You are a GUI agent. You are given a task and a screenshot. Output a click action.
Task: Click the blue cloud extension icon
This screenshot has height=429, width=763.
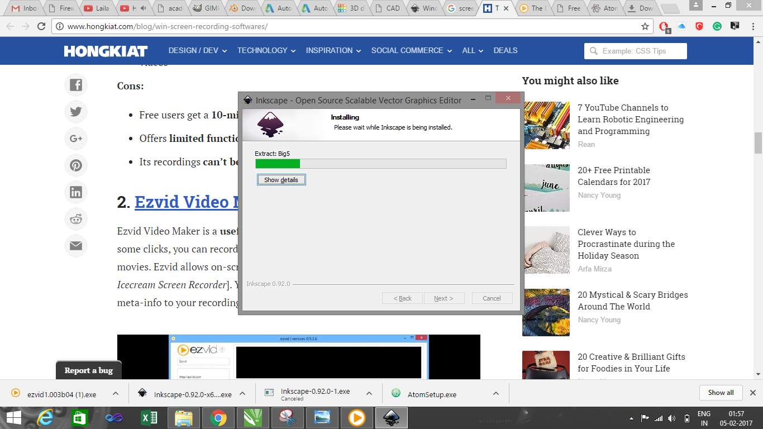coord(681,26)
